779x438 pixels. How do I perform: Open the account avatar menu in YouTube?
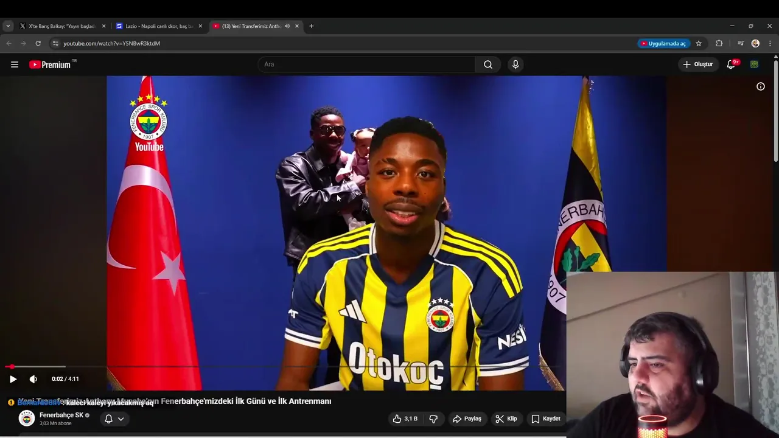754,64
